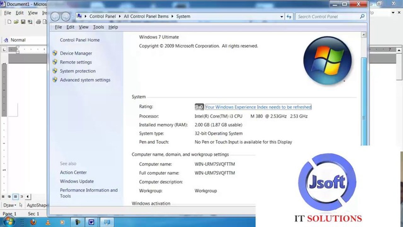Click the Windows Start orb
The width and height of the screenshot is (403, 227).
9,222
